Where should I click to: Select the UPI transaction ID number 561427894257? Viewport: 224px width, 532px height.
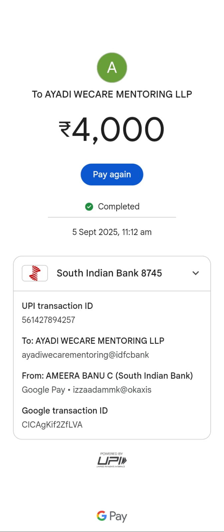(x=49, y=320)
